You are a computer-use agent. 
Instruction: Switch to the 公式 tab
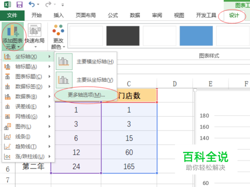pyautogui.click(x=113, y=15)
